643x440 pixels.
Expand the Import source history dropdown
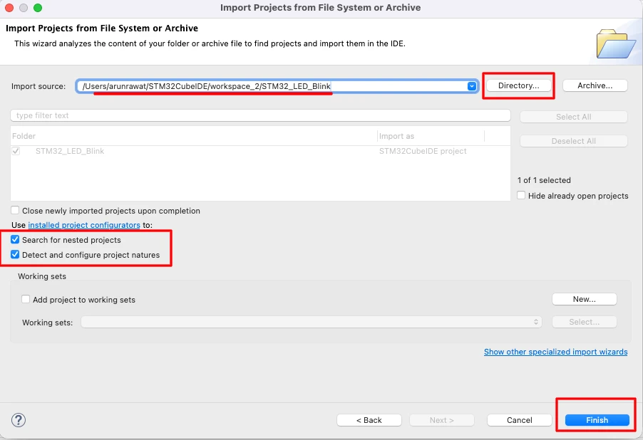point(472,86)
